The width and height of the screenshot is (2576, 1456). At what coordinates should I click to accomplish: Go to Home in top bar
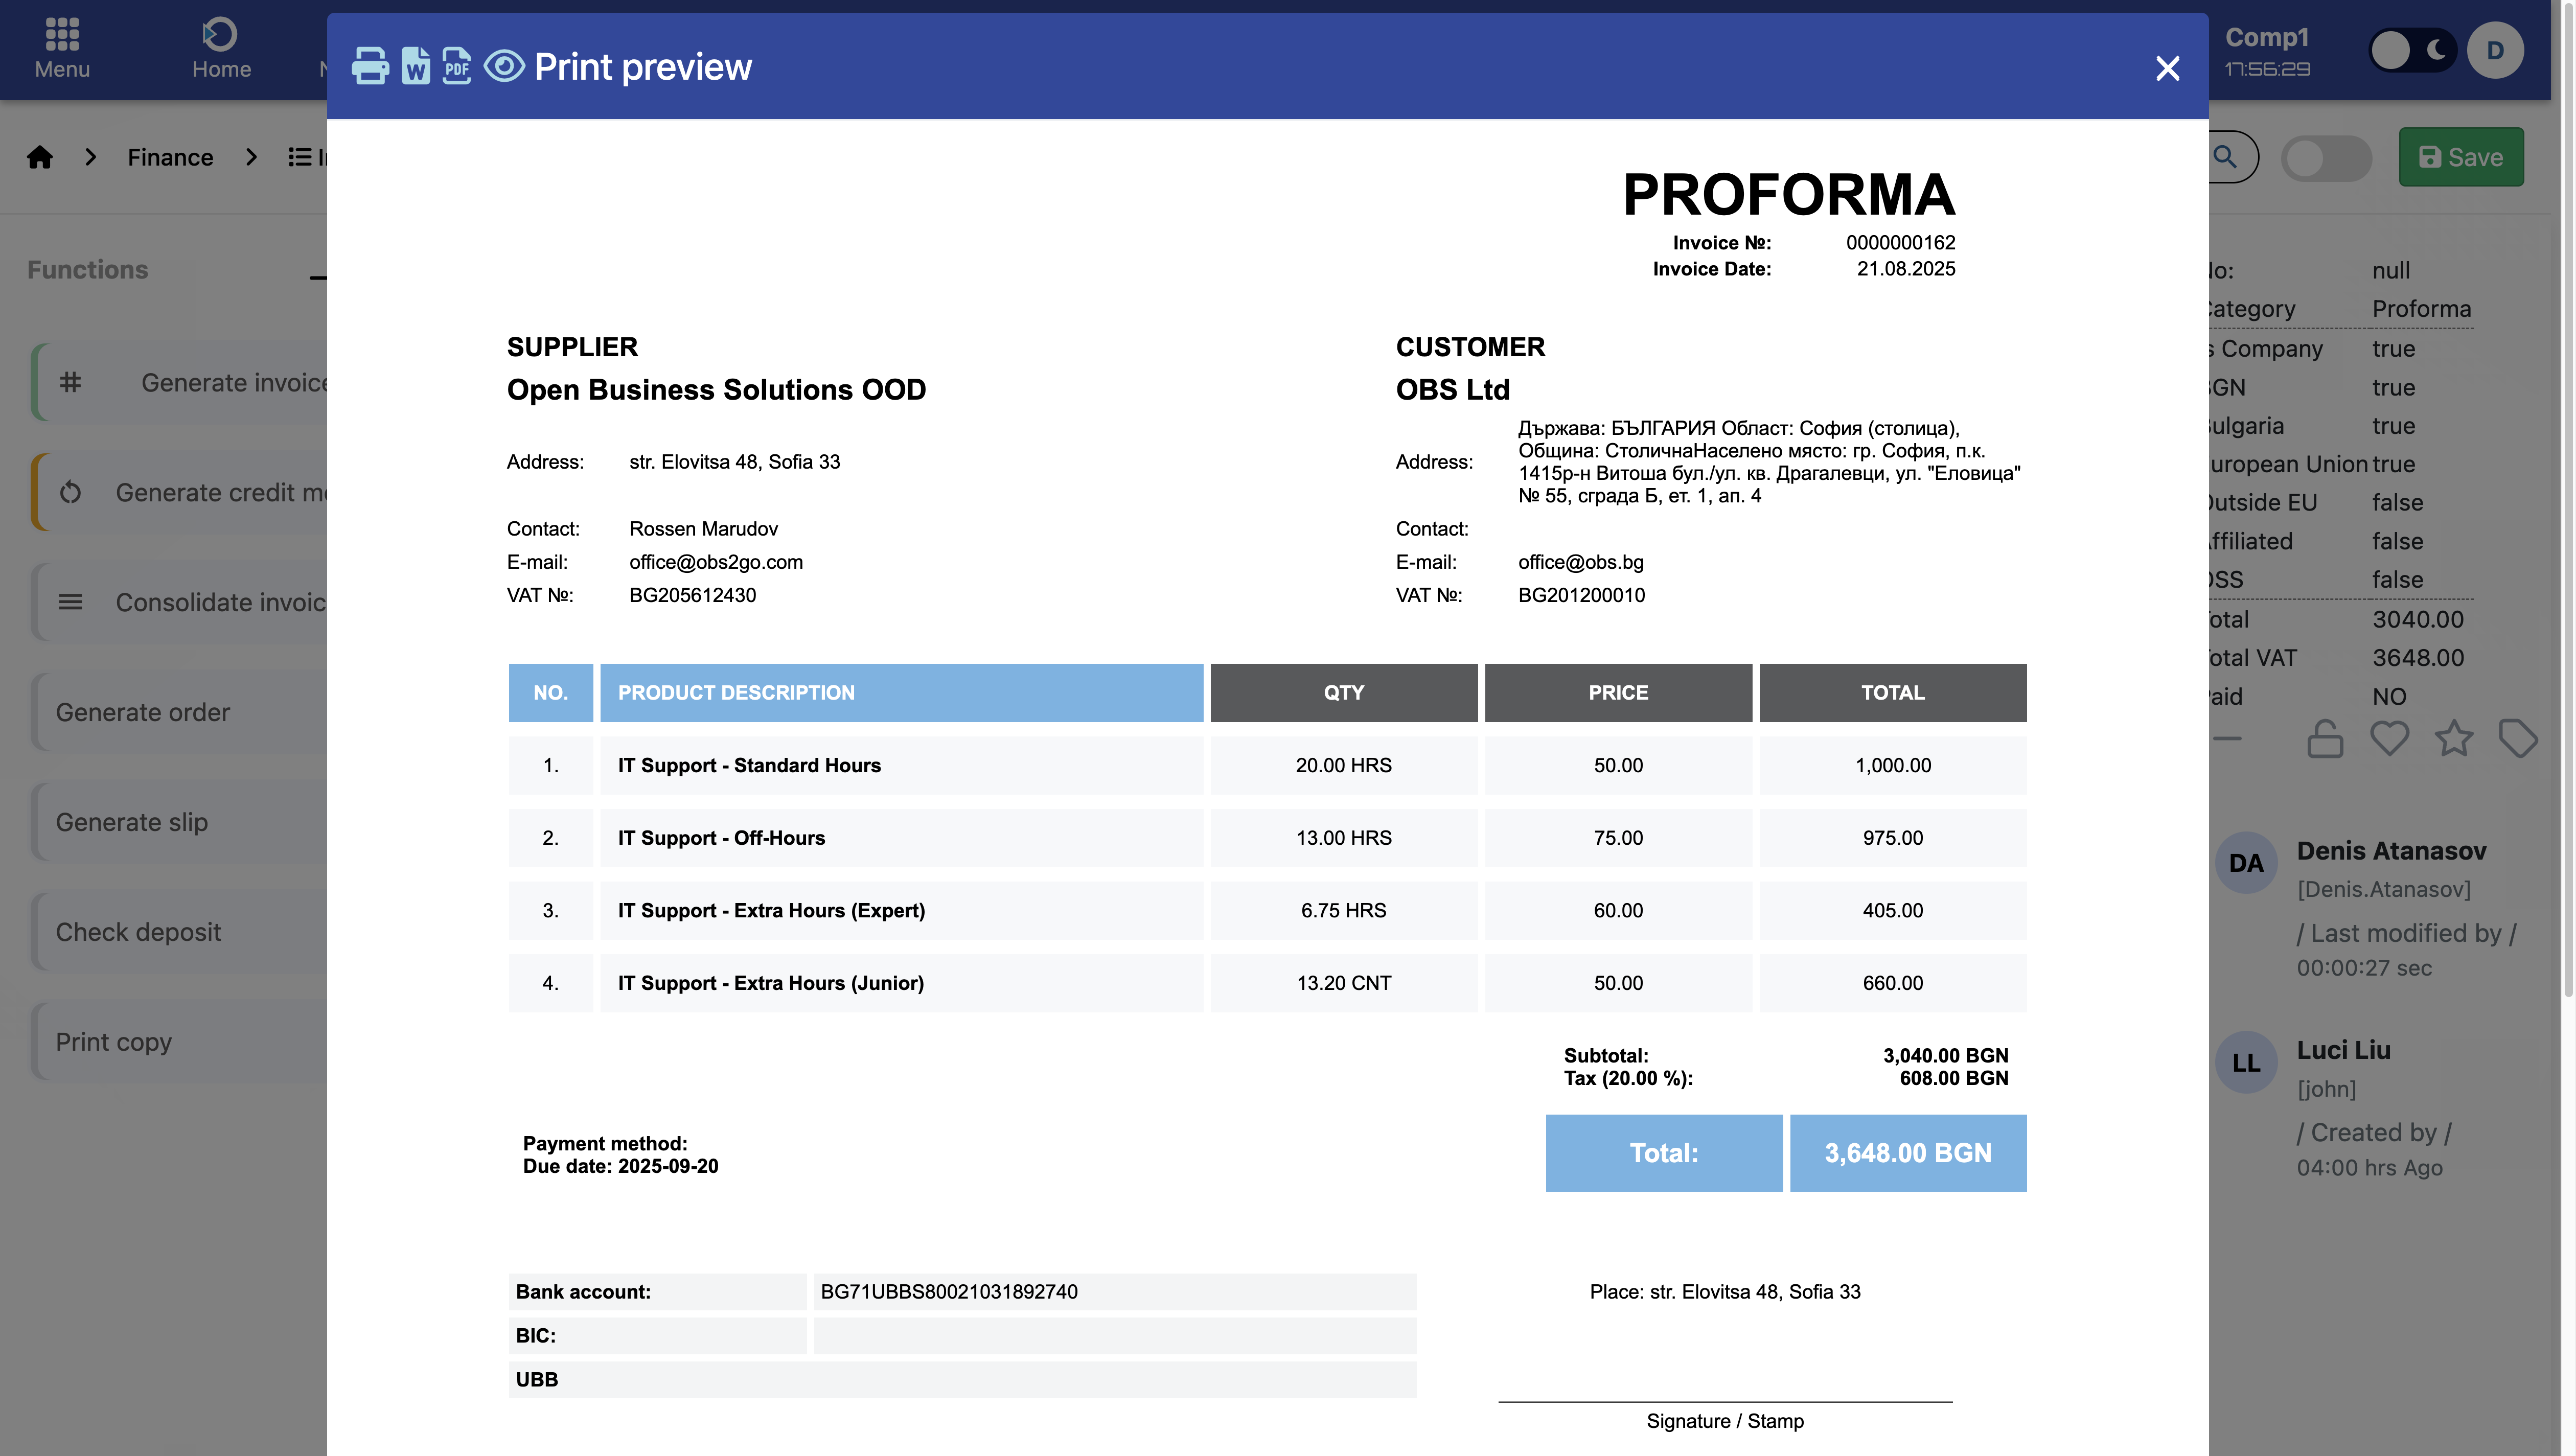[x=221, y=49]
